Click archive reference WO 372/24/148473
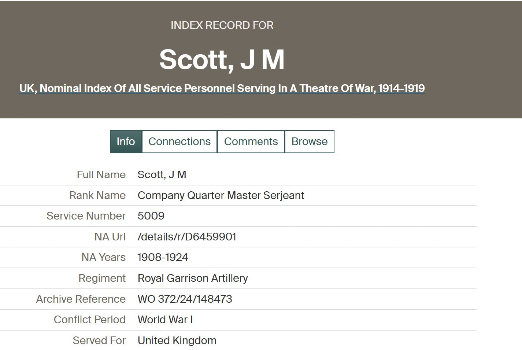 [x=185, y=299]
